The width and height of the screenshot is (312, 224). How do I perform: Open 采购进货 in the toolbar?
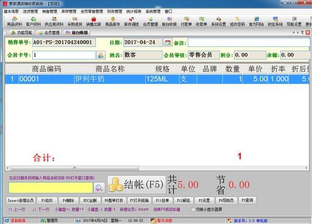[74, 21]
